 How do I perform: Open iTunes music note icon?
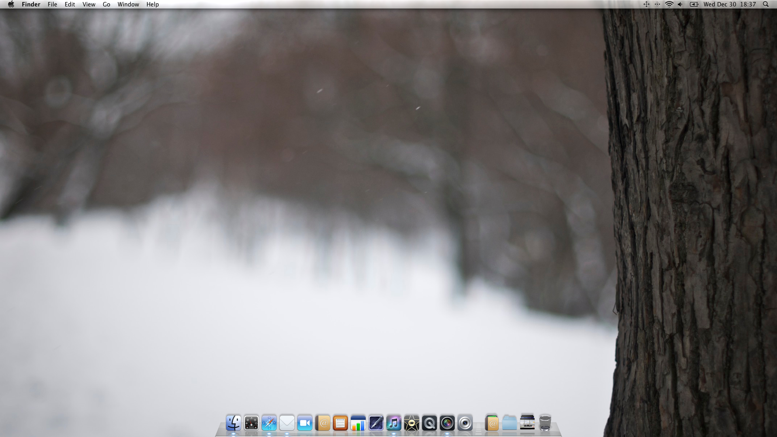[x=394, y=423]
